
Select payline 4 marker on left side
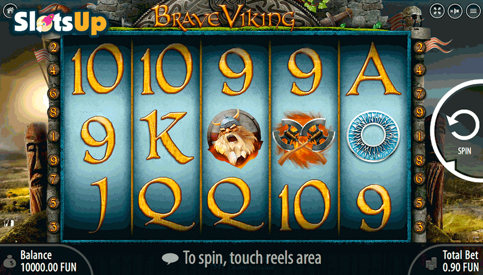click(x=54, y=70)
